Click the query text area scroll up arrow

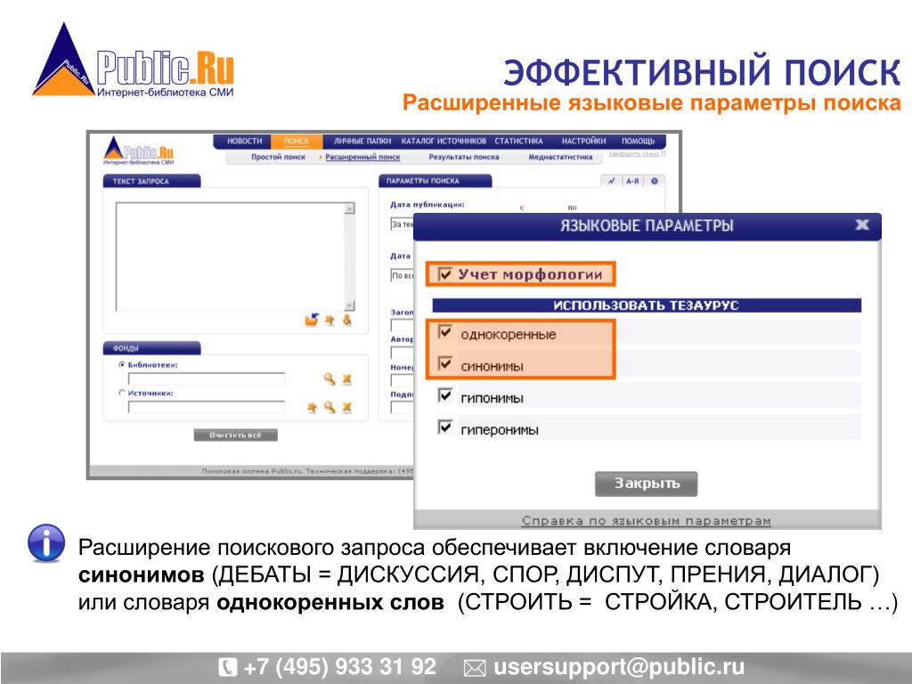[x=349, y=208]
